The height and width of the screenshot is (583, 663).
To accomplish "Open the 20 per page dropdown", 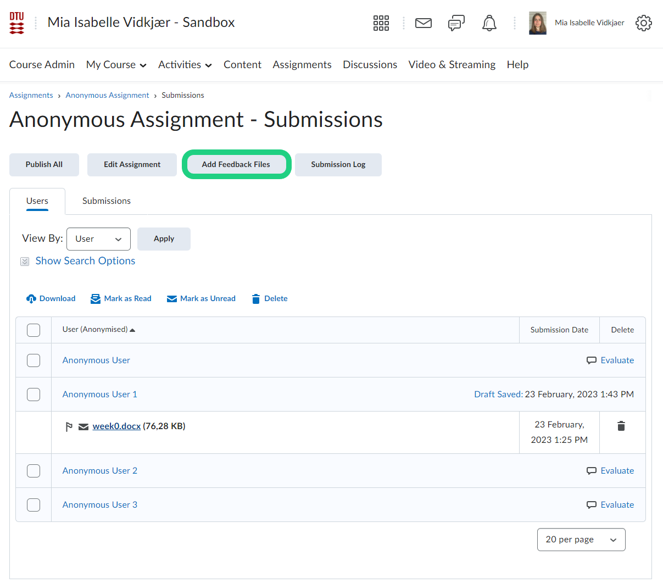I will 581,540.
